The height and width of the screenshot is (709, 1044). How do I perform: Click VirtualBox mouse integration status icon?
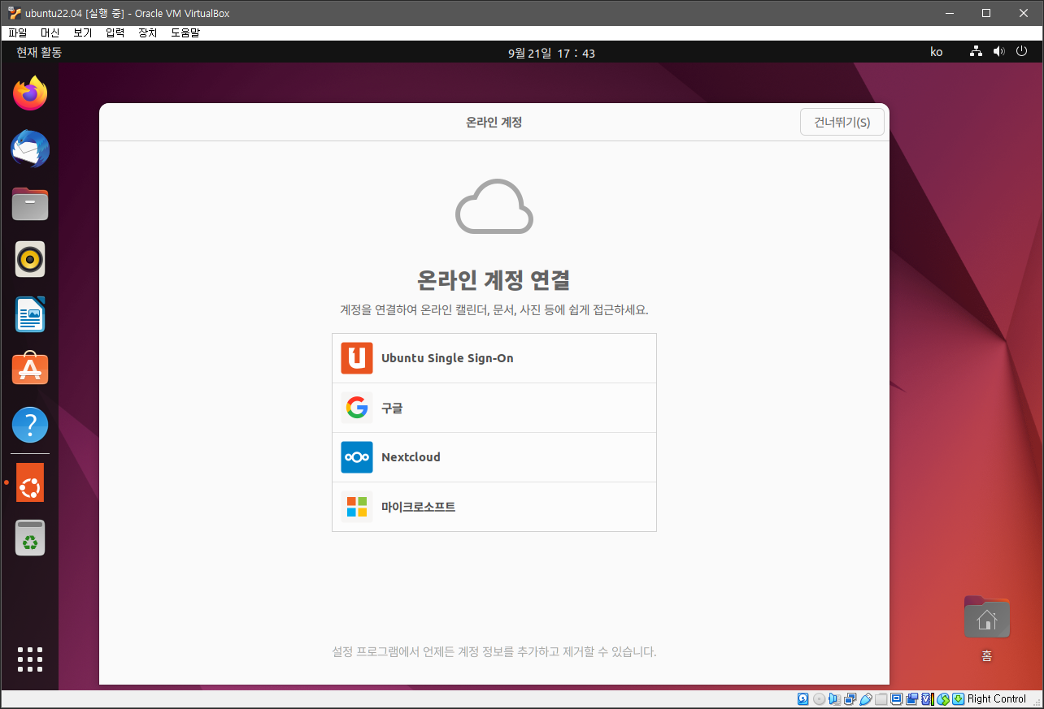[943, 698]
